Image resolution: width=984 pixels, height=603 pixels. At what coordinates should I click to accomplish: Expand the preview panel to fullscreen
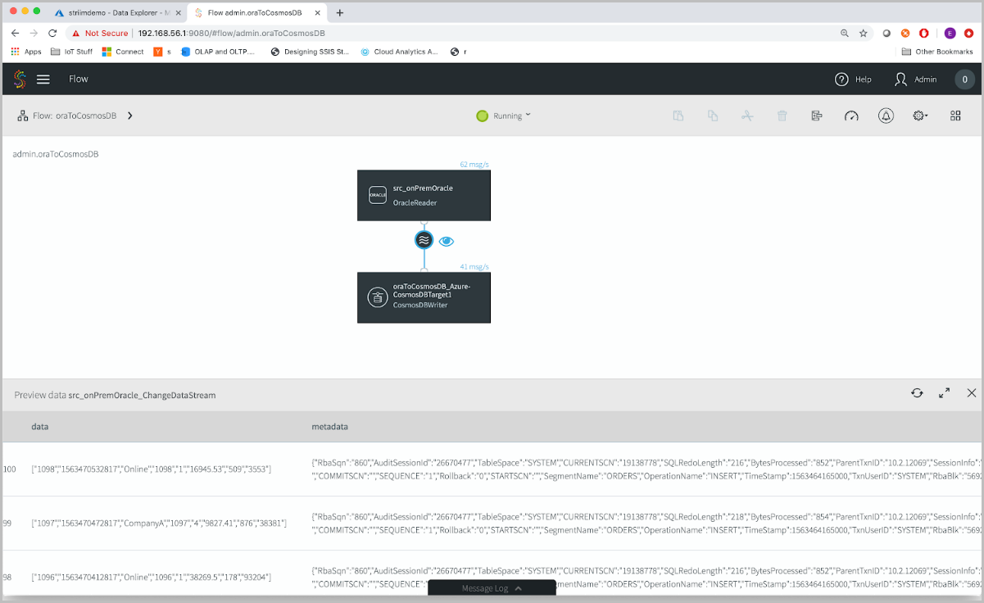pos(944,393)
